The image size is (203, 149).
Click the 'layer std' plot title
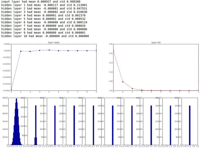coord(156,42)
